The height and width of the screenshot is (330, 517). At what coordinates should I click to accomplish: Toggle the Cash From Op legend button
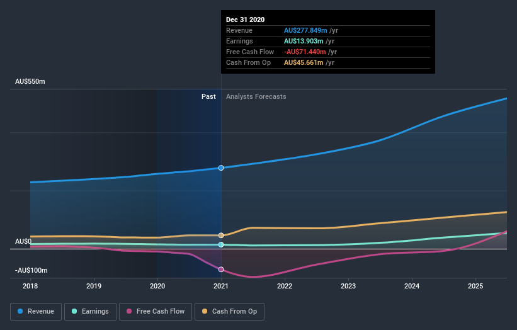(229, 312)
